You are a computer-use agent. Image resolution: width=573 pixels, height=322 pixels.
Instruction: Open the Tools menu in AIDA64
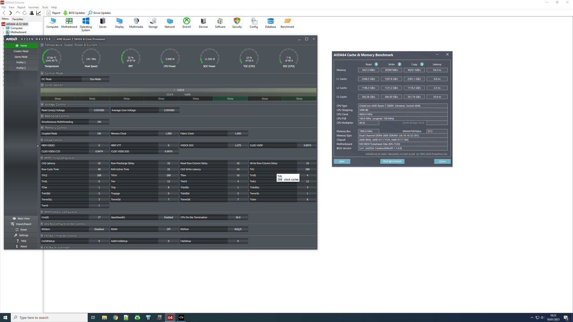pos(45,8)
